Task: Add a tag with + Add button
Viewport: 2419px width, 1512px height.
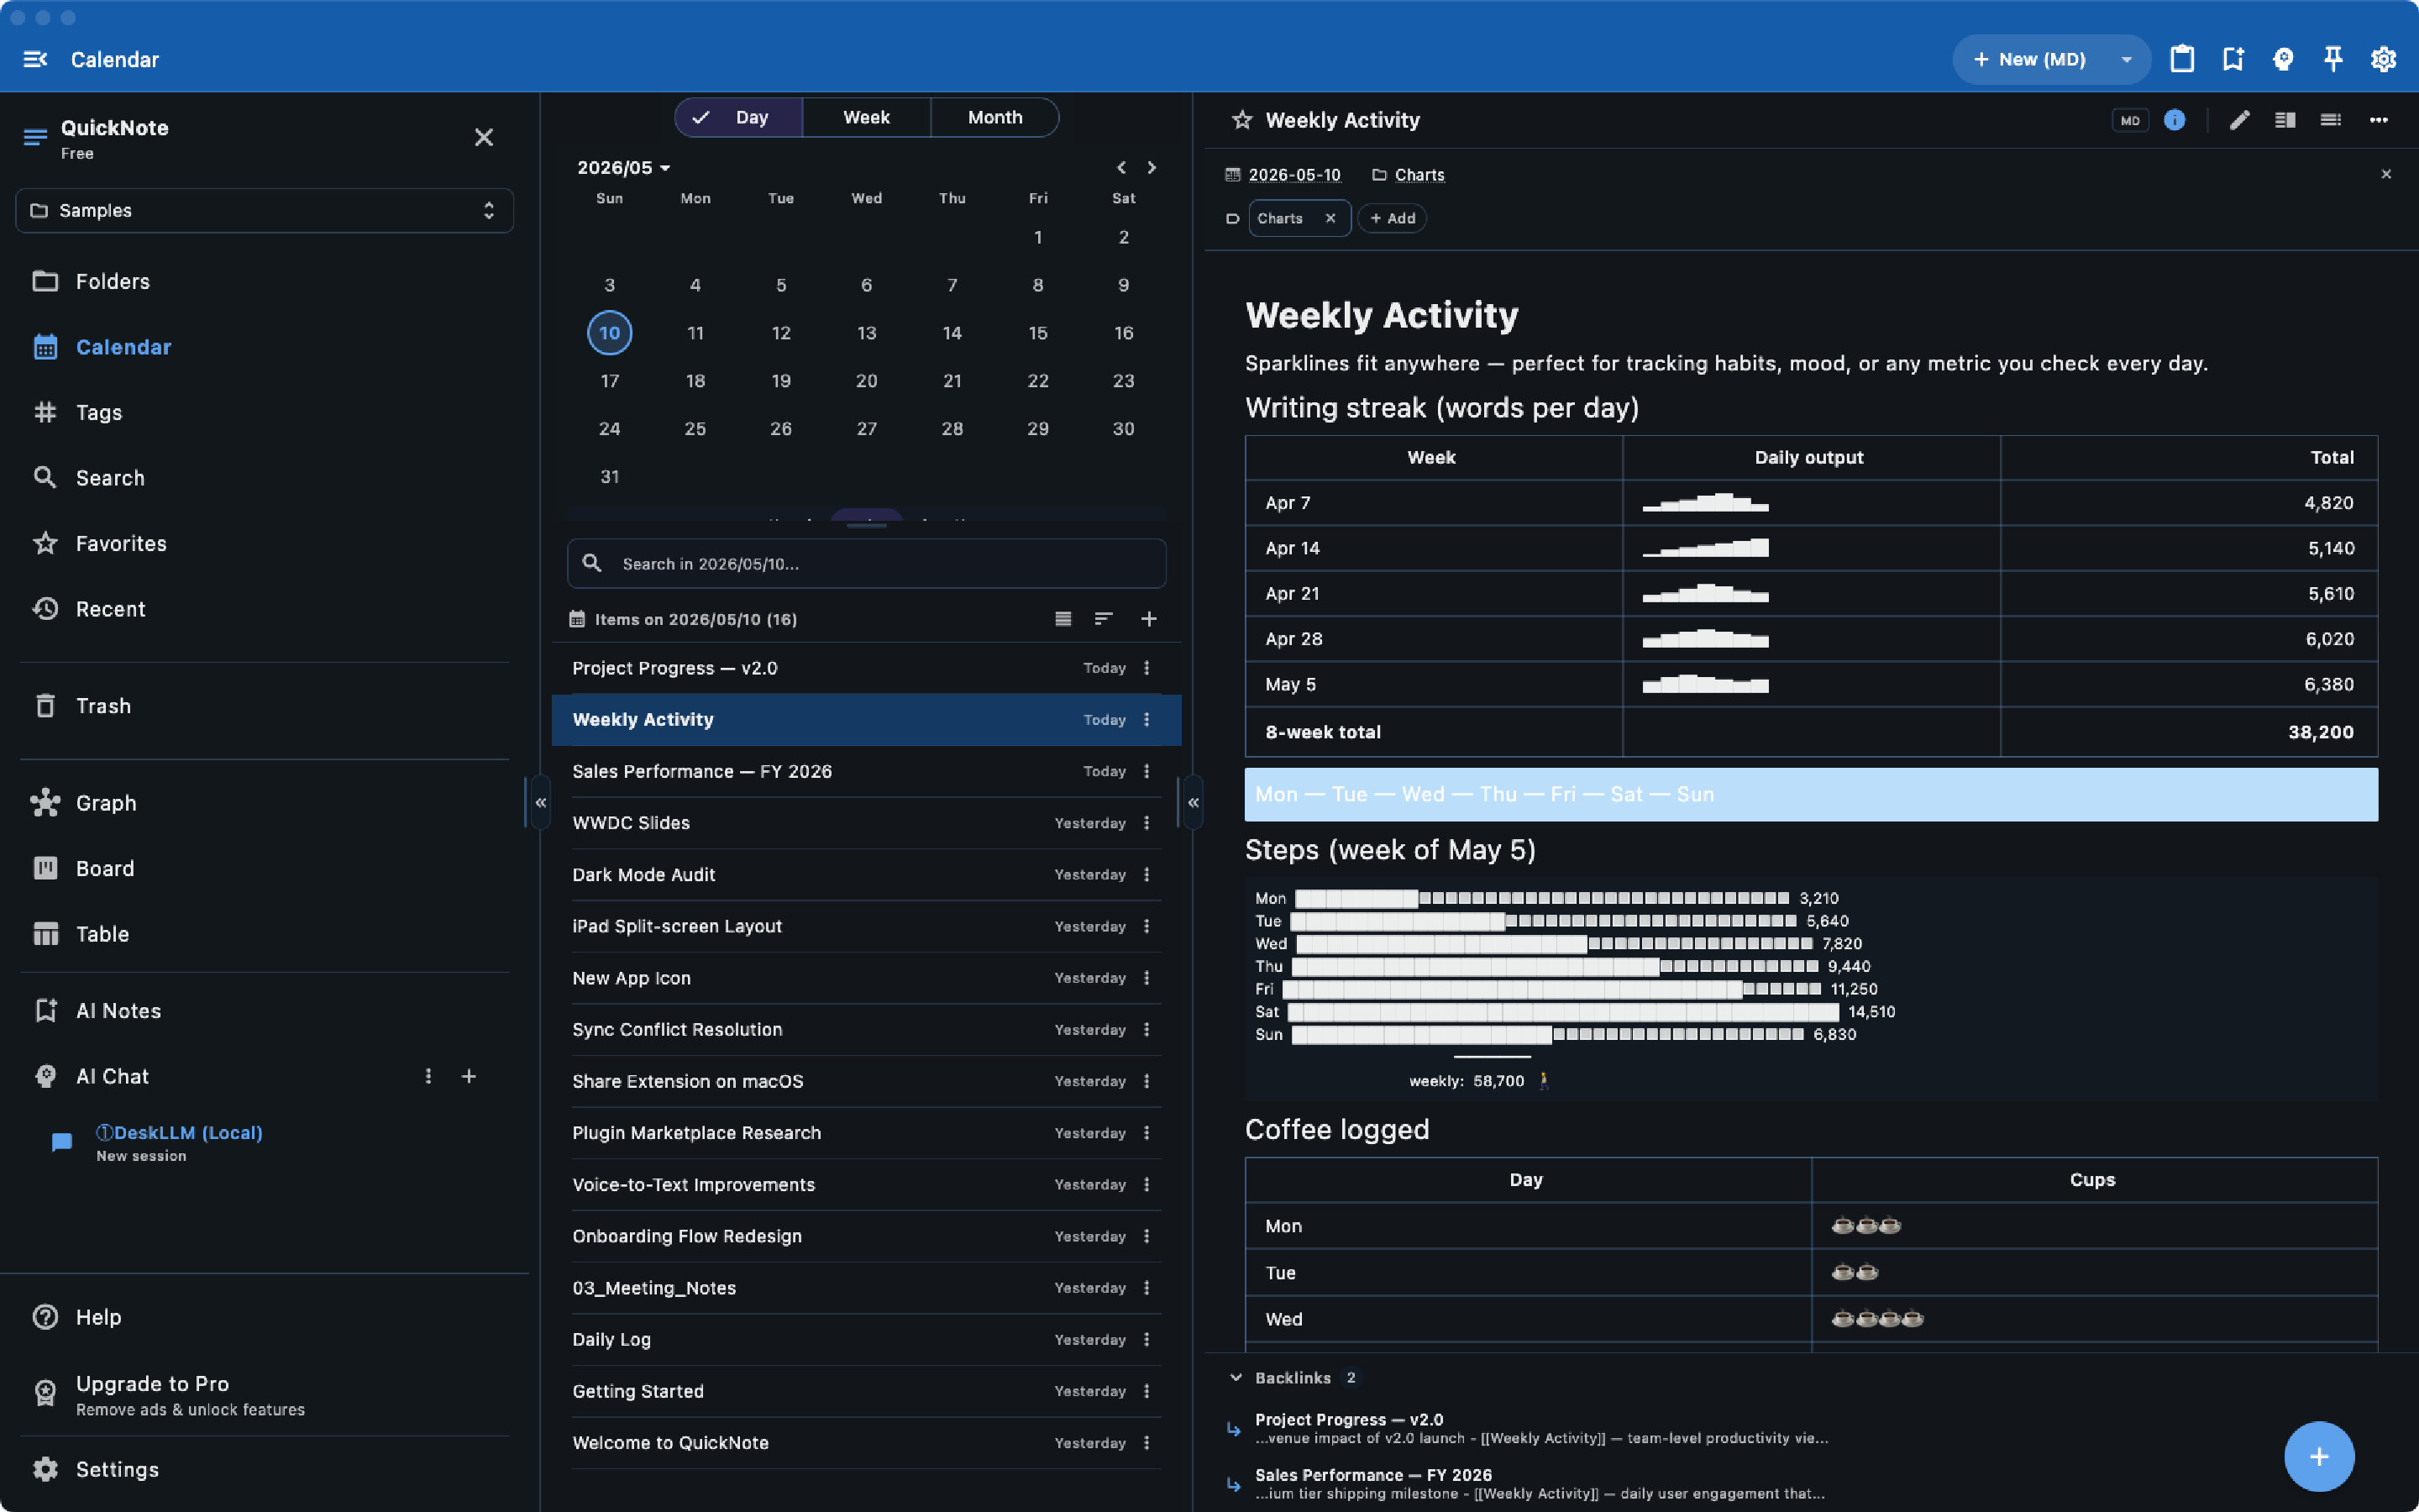Action: click(1393, 218)
